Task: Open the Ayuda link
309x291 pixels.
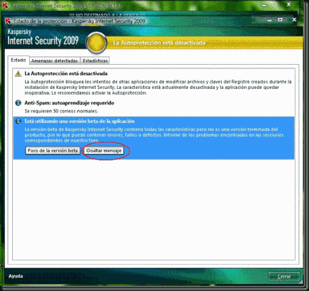Action: pos(16,276)
